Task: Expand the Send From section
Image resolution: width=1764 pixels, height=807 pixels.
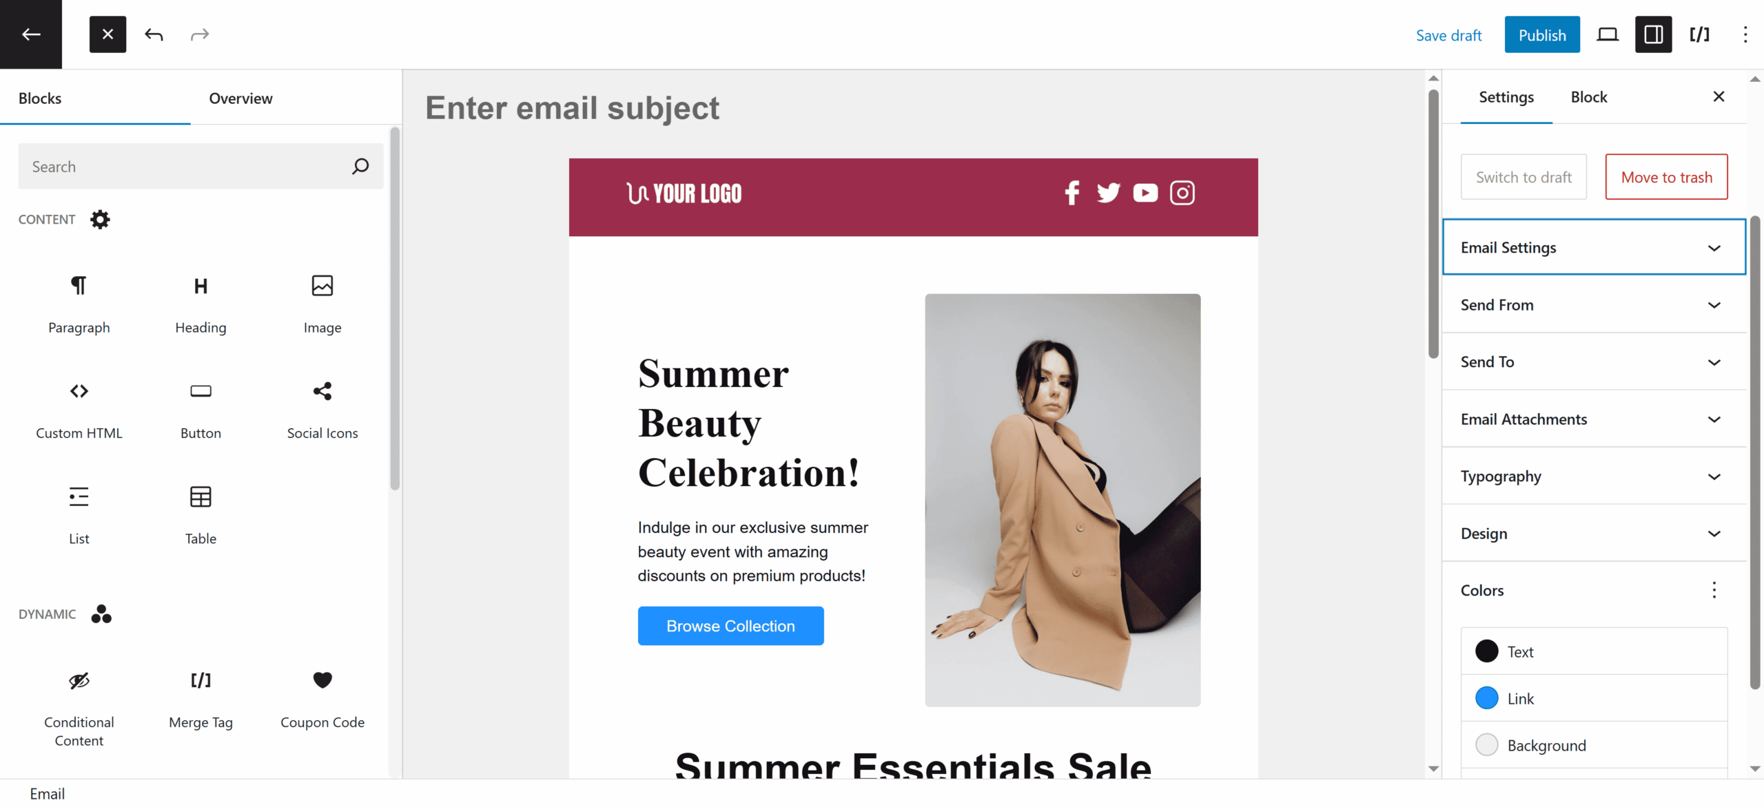Action: point(1593,305)
